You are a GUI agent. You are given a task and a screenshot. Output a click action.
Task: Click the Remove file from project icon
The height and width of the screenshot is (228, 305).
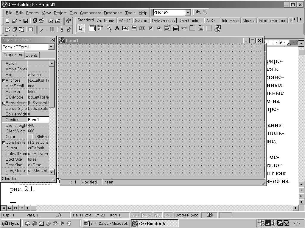click(58, 21)
